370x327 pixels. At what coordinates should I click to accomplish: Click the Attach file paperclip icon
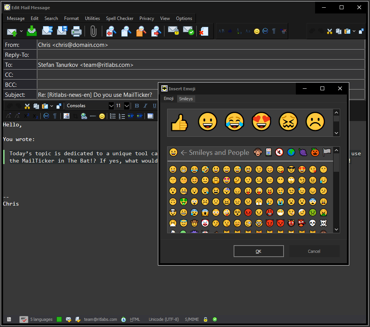point(93,31)
